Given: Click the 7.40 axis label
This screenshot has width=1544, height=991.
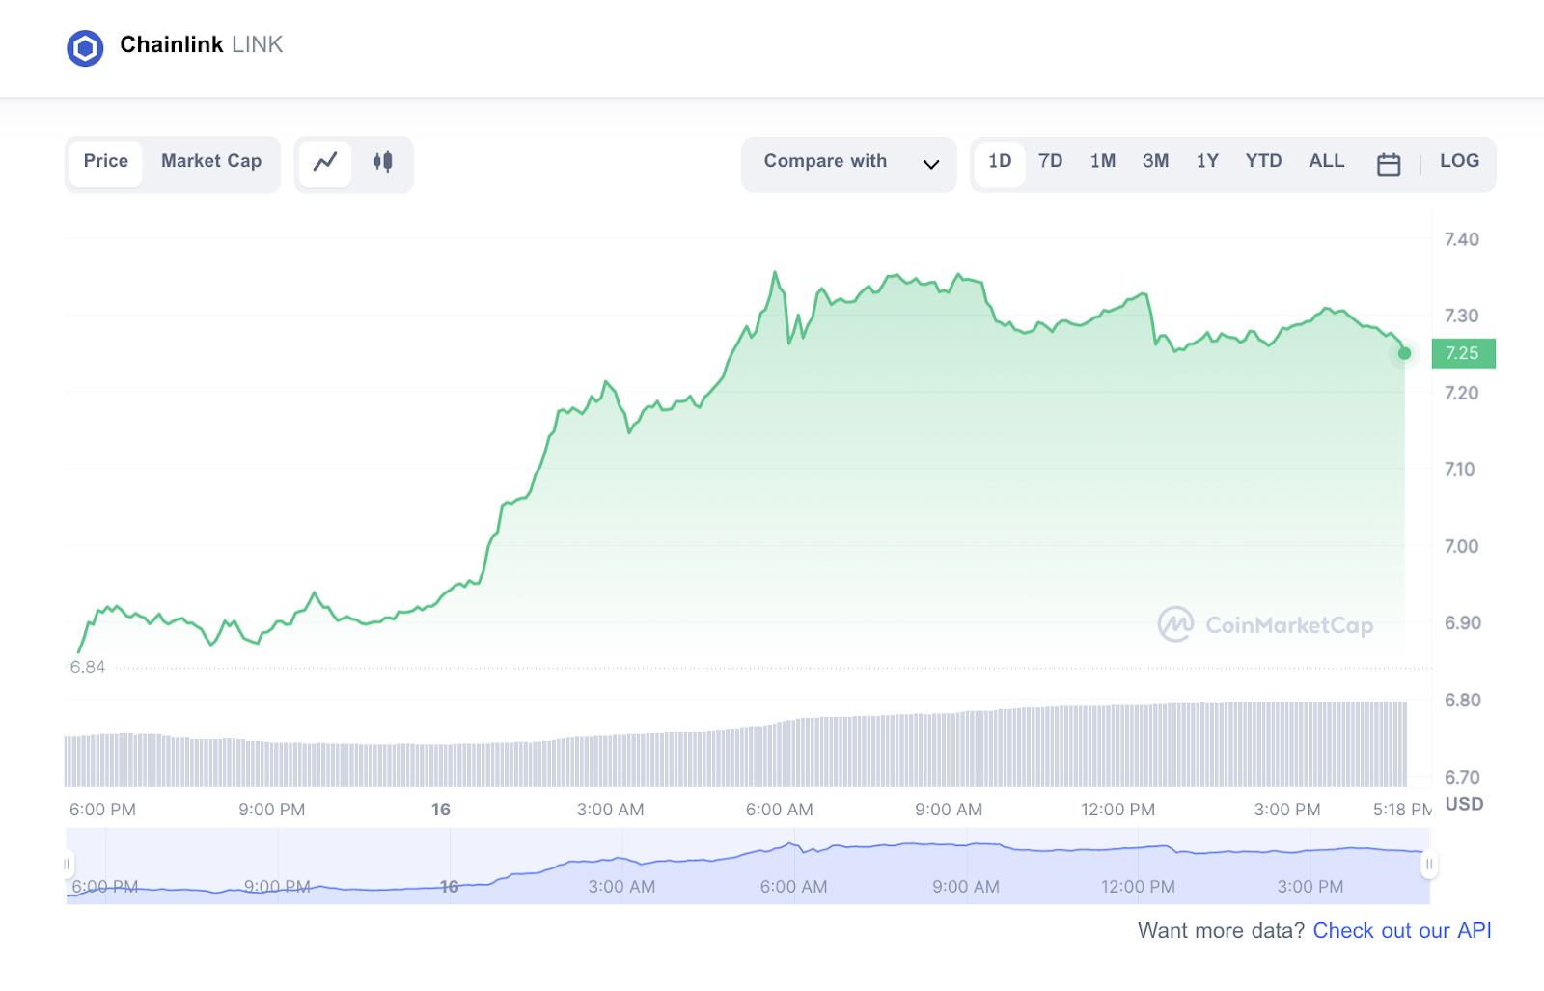Looking at the screenshot, I should pos(1462,239).
